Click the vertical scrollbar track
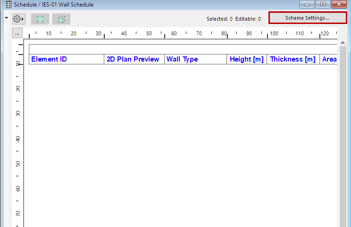 [x=343, y=136]
